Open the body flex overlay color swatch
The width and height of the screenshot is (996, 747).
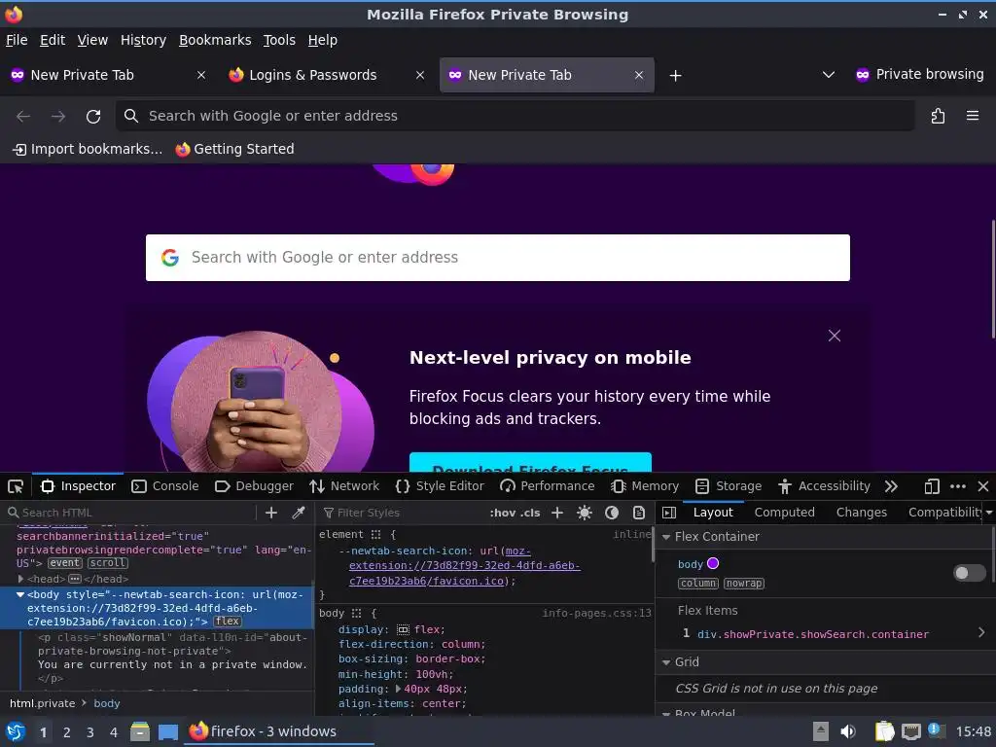coord(713,563)
